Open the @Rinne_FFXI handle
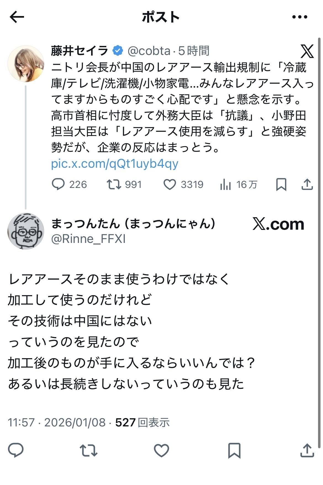The height and width of the screenshot is (485, 323). [x=88, y=239]
